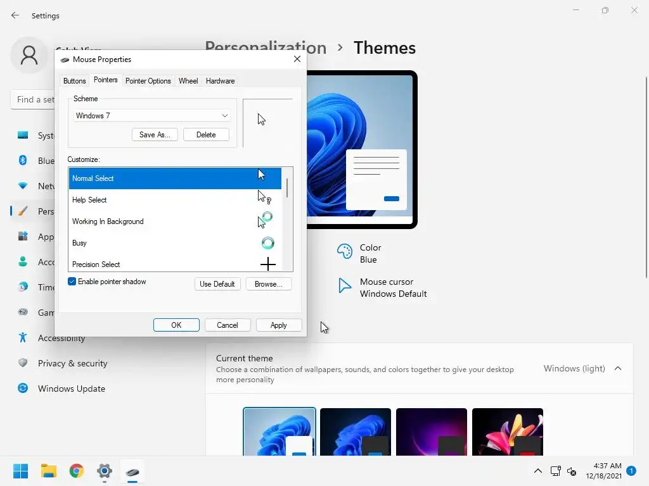Collapse the Current theme expander chevron

pos(618,368)
